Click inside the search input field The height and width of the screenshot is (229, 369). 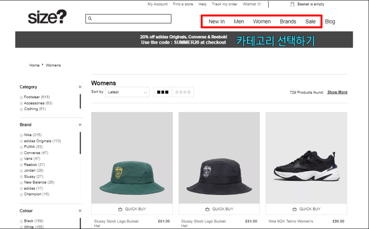point(128,19)
